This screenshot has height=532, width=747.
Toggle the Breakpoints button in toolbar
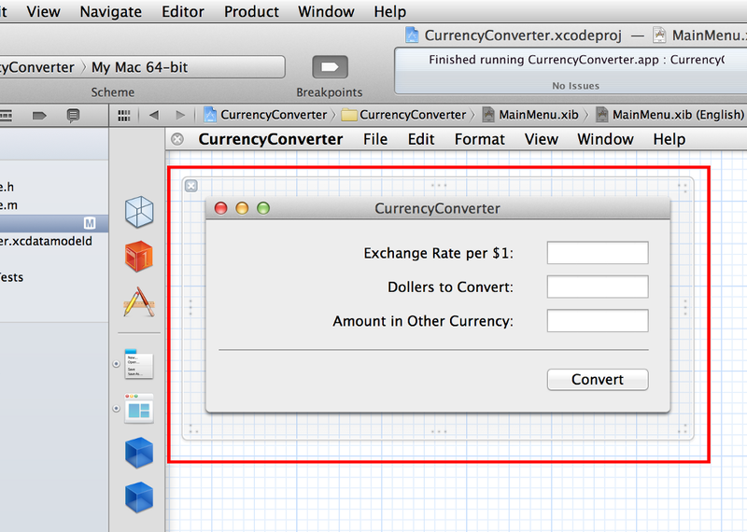pos(329,67)
